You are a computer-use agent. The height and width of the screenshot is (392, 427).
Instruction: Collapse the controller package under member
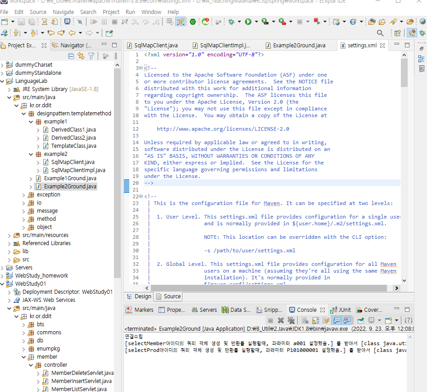pyautogui.click(x=31, y=365)
